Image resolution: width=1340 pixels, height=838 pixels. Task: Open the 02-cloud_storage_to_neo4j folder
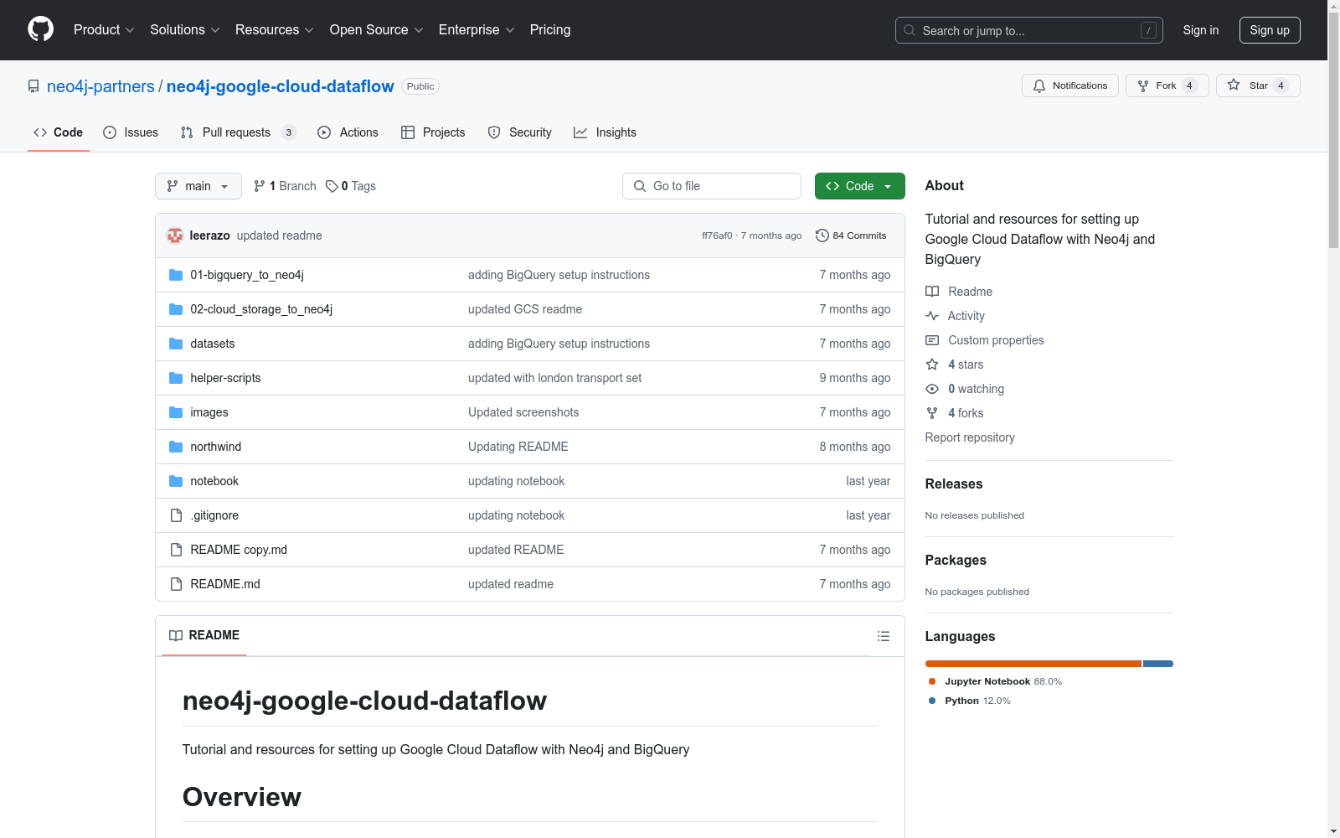[261, 309]
